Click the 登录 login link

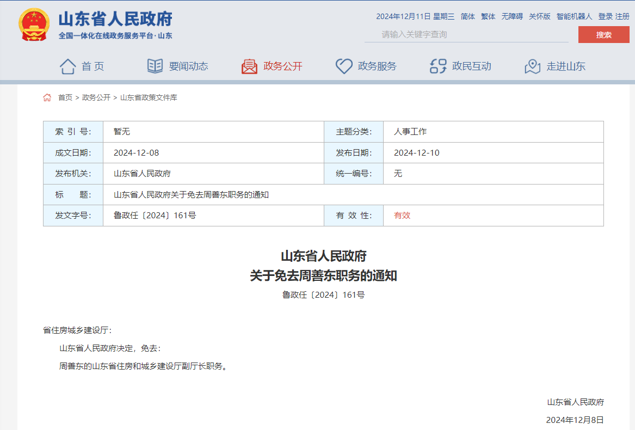pyautogui.click(x=605, y=16)
